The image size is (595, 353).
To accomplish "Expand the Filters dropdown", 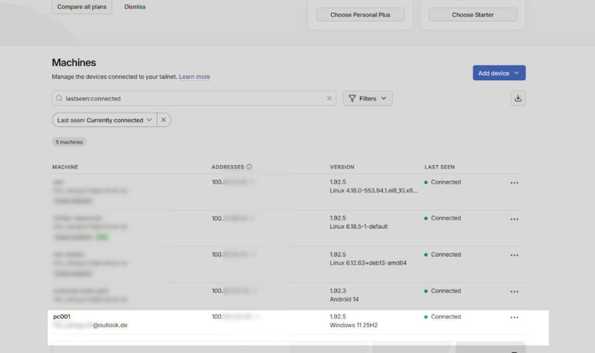I will 368,98.
